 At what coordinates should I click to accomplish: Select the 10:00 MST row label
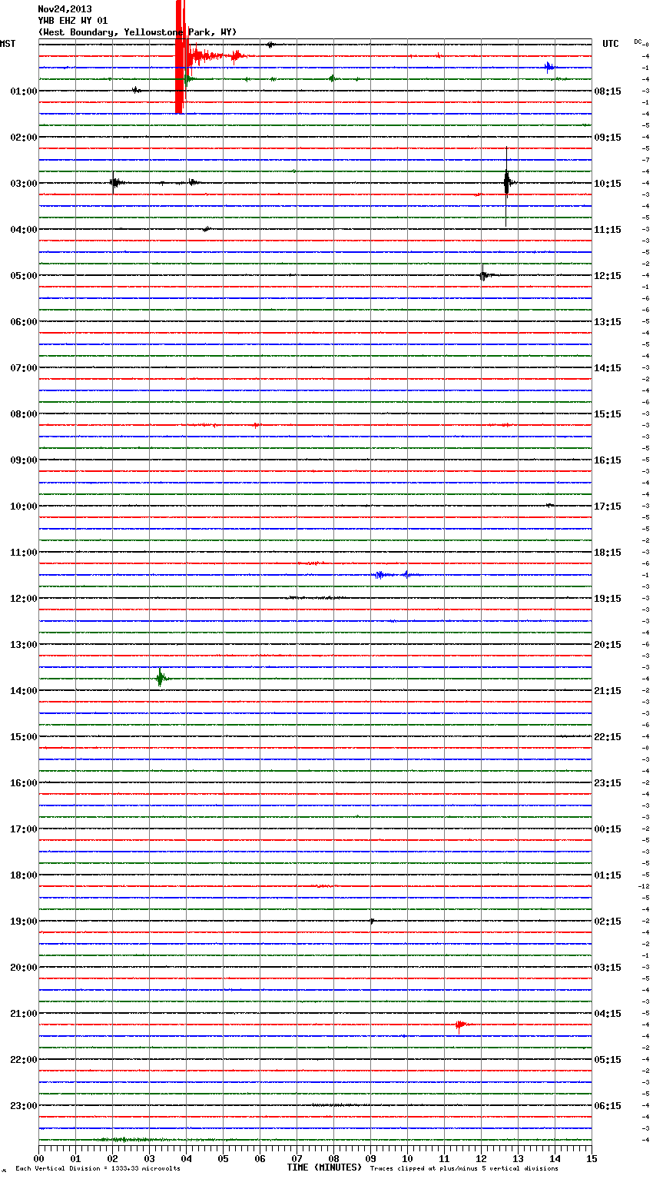[24, 506]
